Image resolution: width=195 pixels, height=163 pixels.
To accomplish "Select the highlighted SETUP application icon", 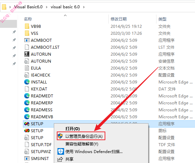I will click(x=27, y=124).
